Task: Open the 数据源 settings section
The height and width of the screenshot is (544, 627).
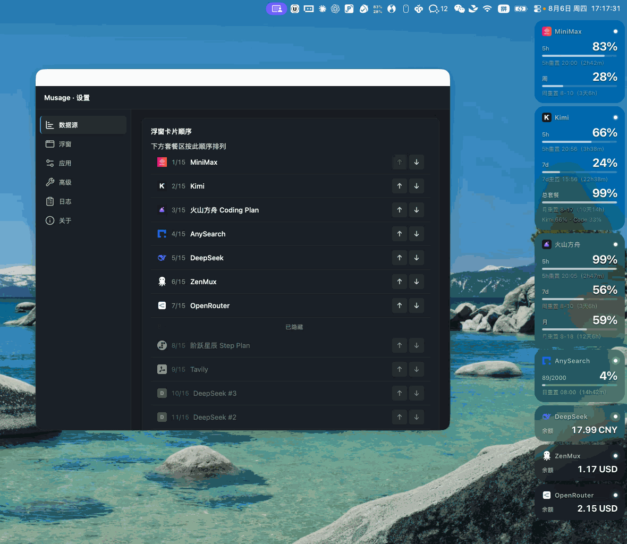Action: click(x=83, y=125)
